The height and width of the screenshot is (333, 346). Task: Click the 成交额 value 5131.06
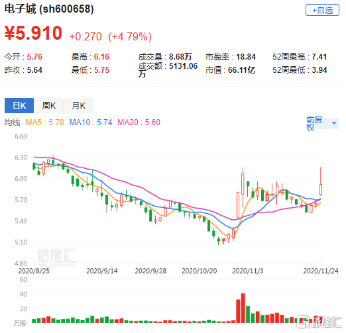pos(183,66)
